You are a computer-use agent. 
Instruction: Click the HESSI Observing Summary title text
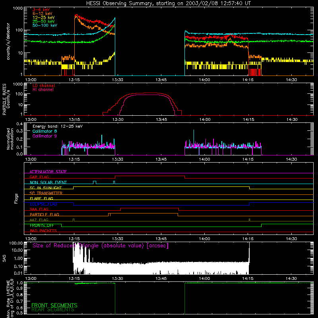pos(168,4)
